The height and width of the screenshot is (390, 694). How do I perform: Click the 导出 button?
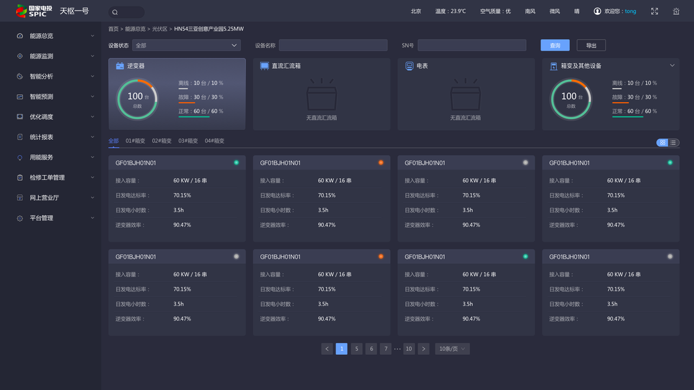click(591, 45)
